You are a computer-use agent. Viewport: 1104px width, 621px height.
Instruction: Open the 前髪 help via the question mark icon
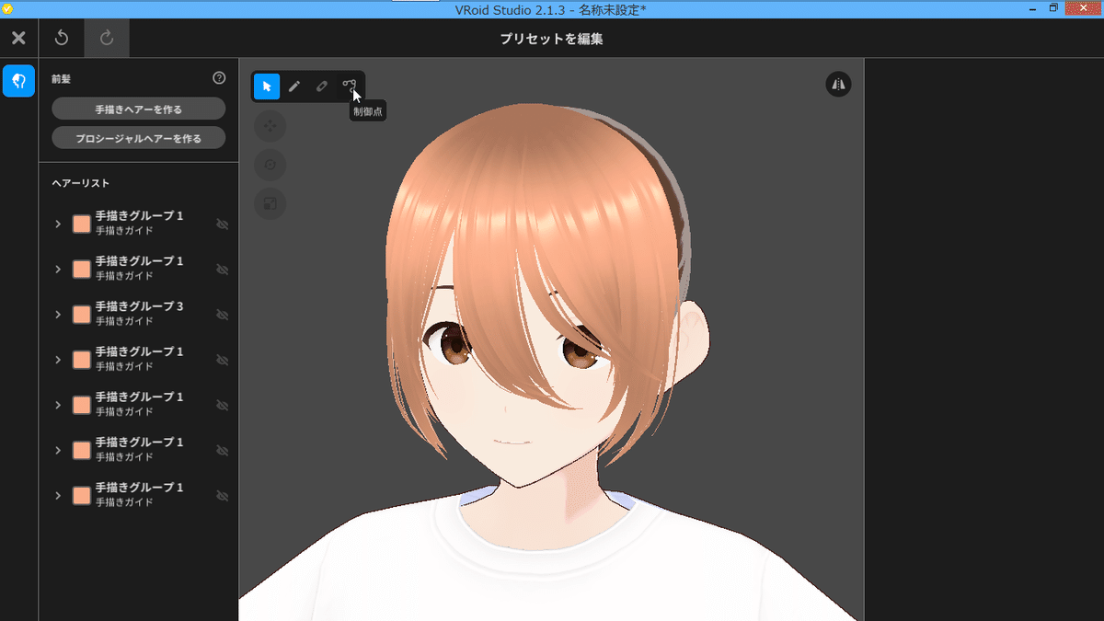coord(219,78)
